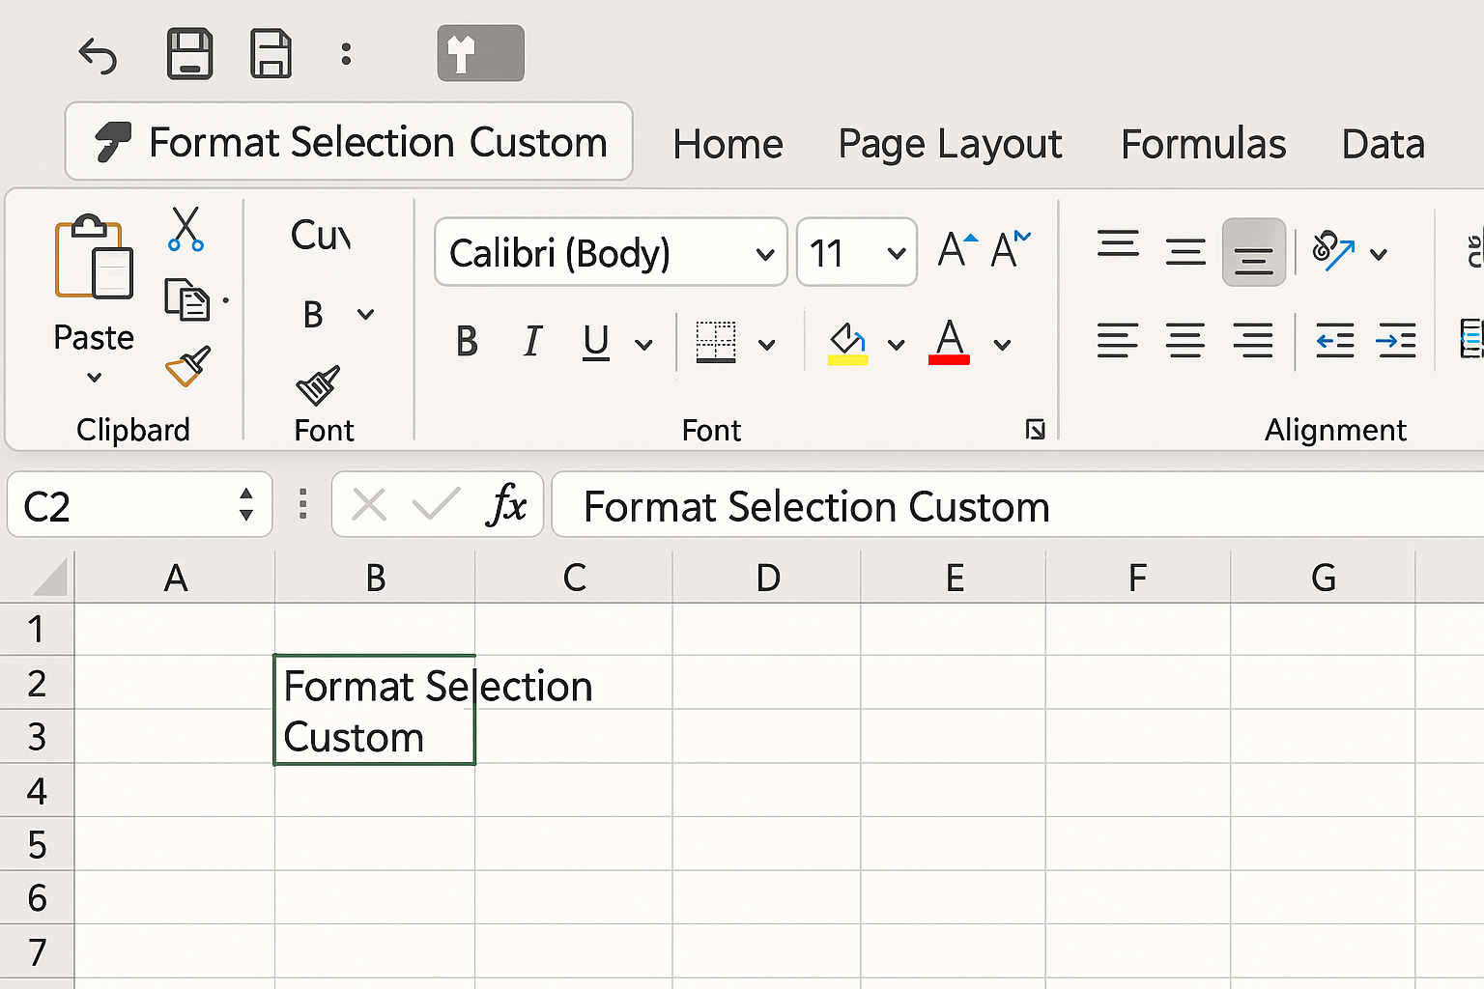This screenshot has width=1484, height=989.
Task: Apply the red font color A
Action: pyautogui.click(x=949, y=342)
